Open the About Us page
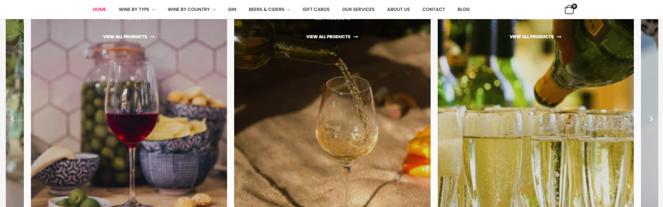 coord(398,9)
